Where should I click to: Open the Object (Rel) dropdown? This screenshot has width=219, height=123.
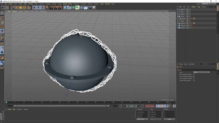(x=142, y=119)
